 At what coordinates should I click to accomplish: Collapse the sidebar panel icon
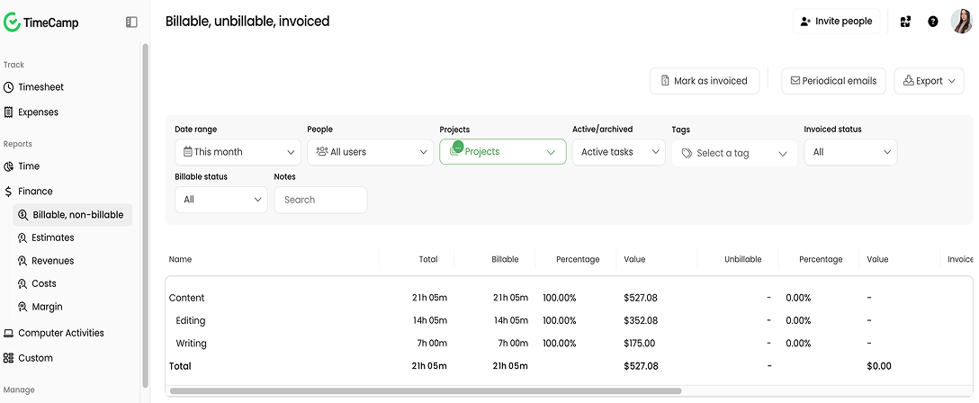pos(131,22)
